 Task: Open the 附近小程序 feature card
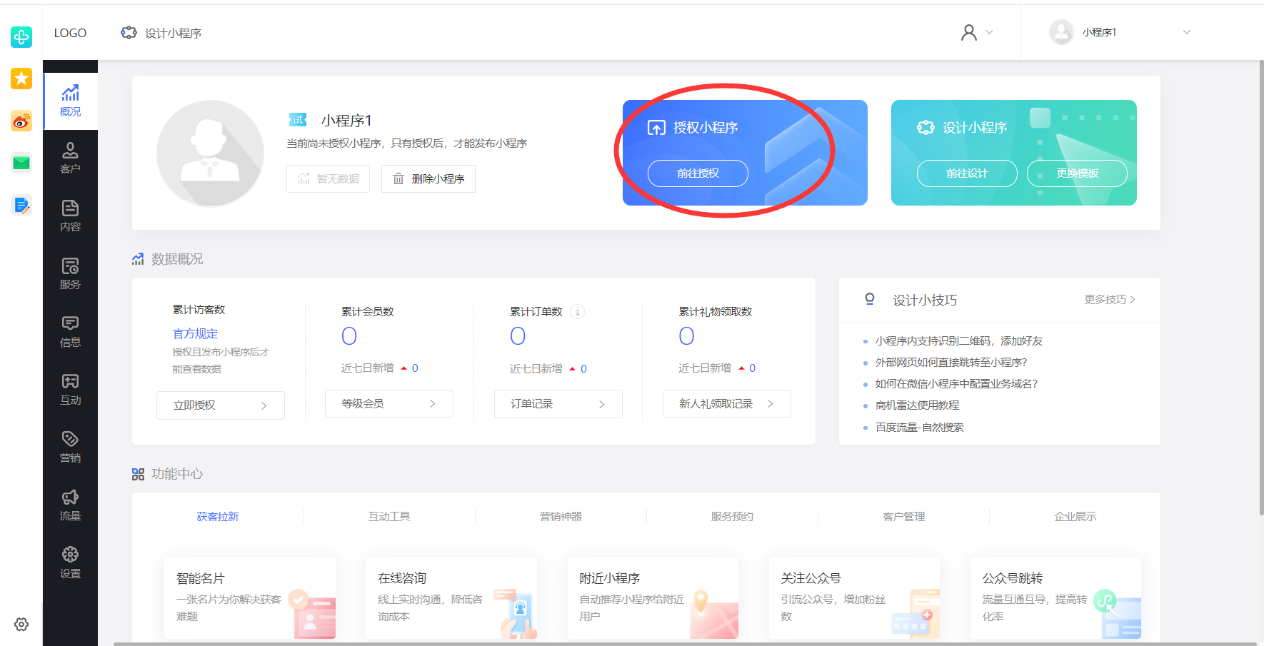653,598
